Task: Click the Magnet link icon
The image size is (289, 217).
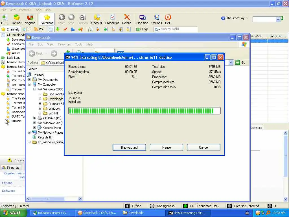Action: pyautogui.click(x=29, y=19)
